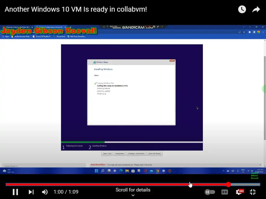266x199 pixels.
Task: Open Chrome three-dot menu
Action: [263, 32]
